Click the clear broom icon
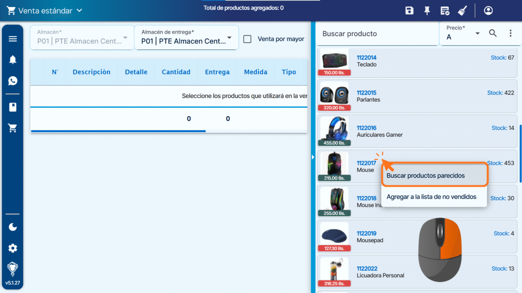 tap(462, 11)
